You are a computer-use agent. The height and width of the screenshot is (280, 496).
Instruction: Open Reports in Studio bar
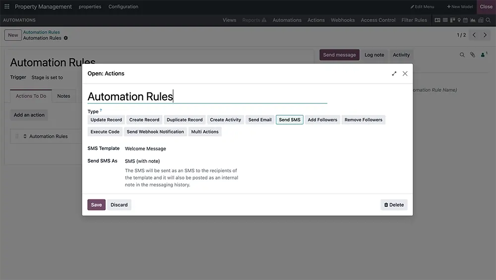pyautogui.click(x=254, y=20)
